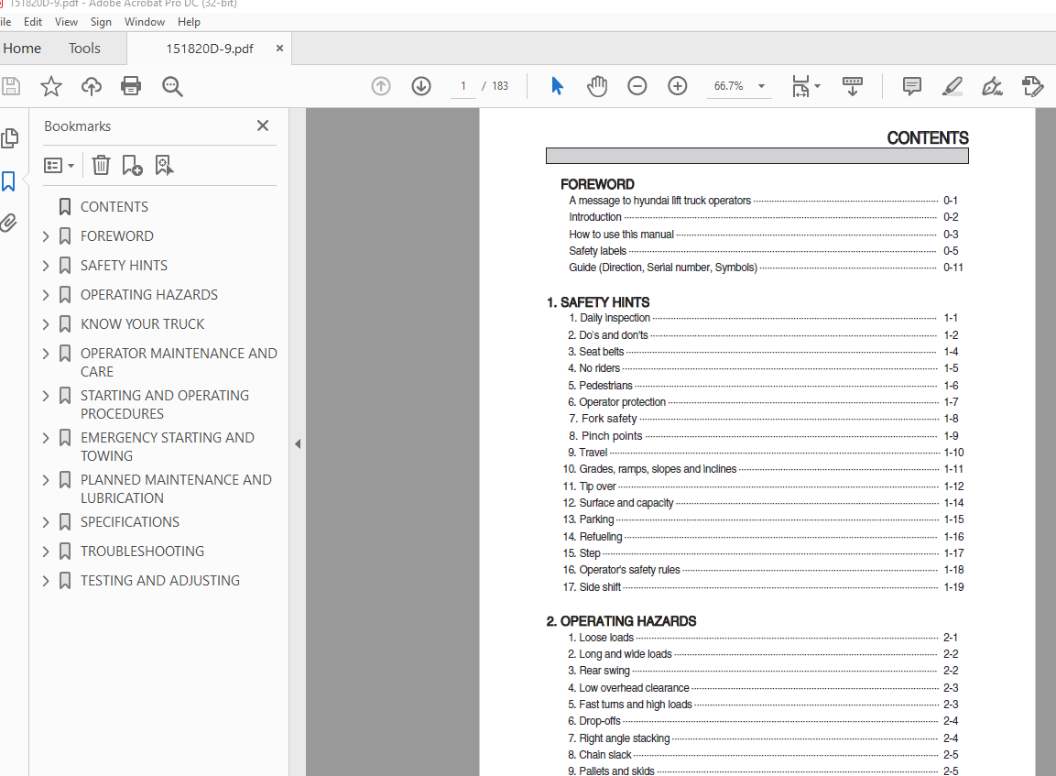Screen dimensions: 1056x776
Task: Expand EMERGENCY STARTING AND TOWING bookmark
Action: [46, 439]
